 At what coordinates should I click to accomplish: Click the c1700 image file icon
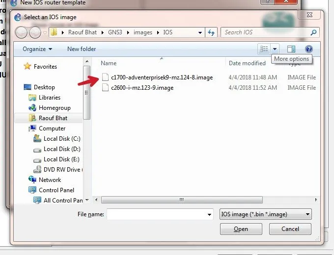[x=105, y=77]
